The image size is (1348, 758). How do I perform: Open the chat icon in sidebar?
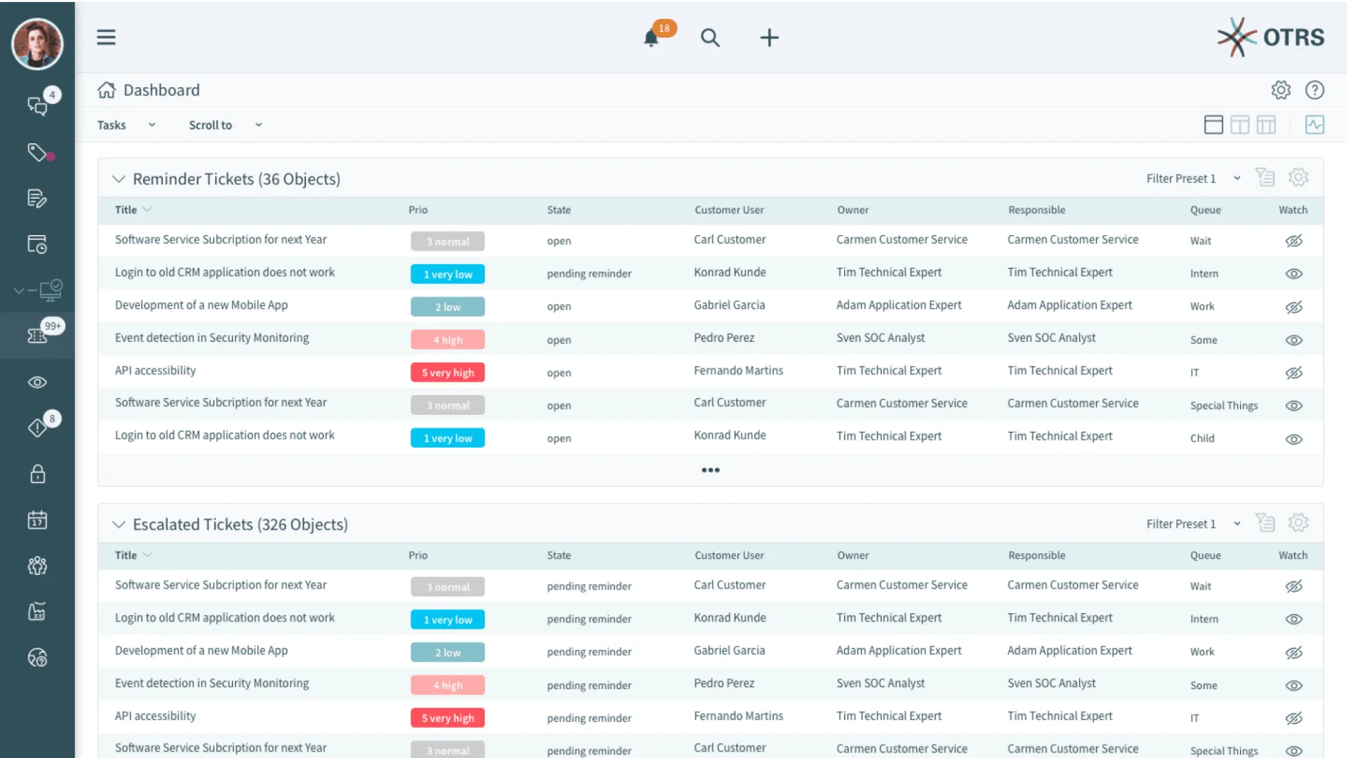37,106
